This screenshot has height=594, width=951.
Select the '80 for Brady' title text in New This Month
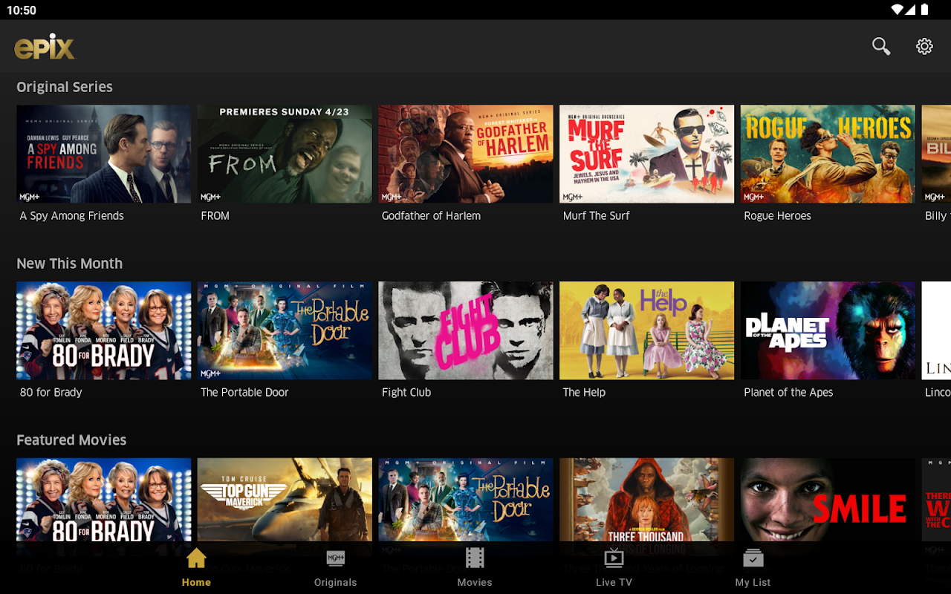tap(51, 393)
